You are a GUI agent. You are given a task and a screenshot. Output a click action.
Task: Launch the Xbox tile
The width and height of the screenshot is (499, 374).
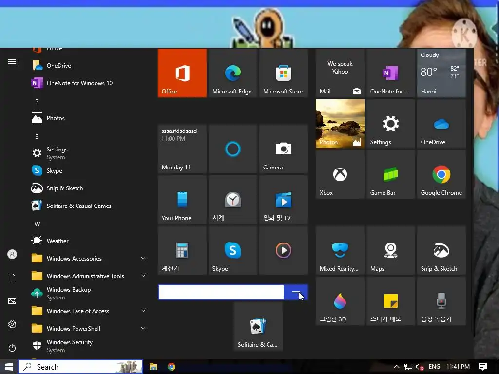click(340, 174)
